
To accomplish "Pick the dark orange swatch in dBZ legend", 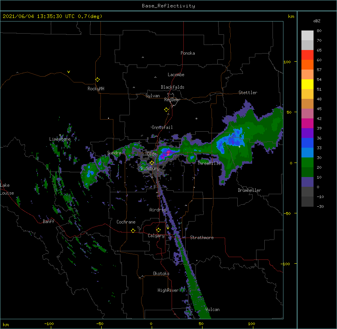I will (x=307, y=64).
